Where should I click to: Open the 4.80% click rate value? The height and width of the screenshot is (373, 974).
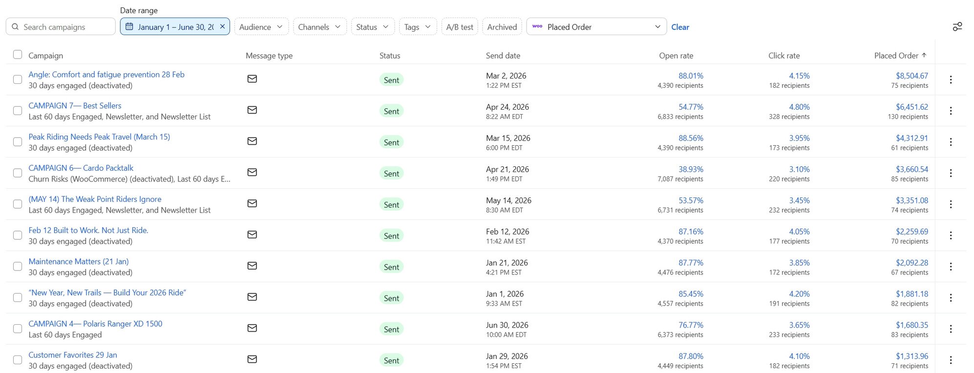coord(799,107)
